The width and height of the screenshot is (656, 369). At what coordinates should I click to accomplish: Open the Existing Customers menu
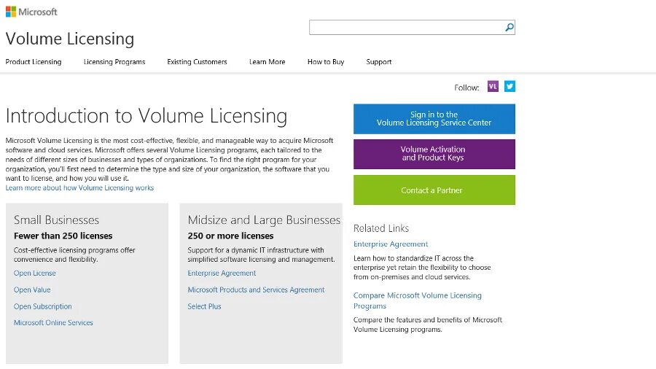[x=197, y=62]
